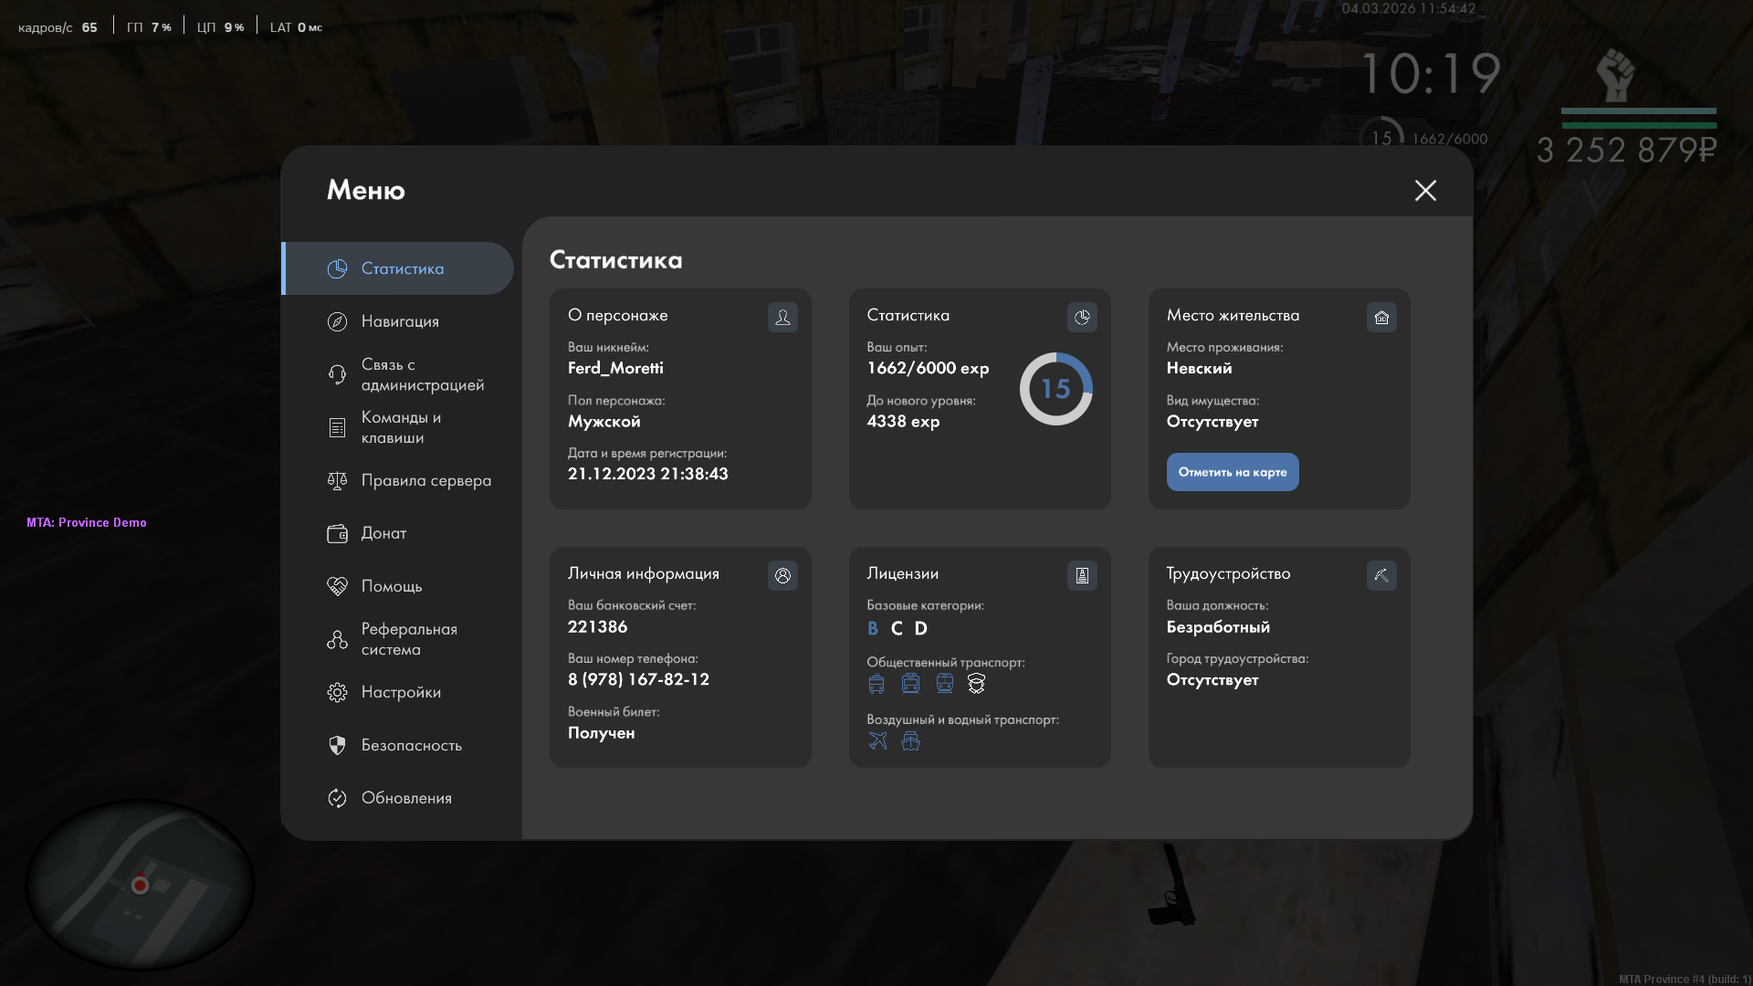Select the Реферальная система item
This screenshot has width=1753, height=986.
coord(408,639)
